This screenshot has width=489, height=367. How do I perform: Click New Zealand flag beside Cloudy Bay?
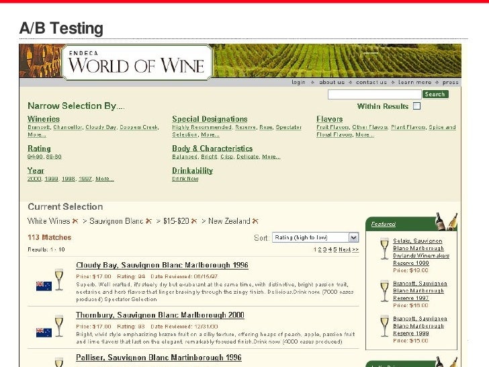point(44,286)
